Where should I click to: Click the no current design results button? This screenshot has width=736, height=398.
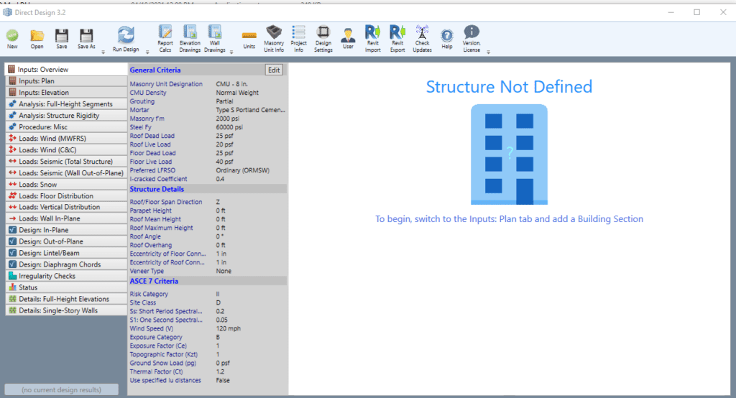coord(61,389)
